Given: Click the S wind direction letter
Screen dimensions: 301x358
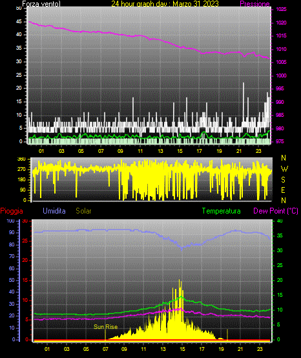Looking at the screenshot, I should coord(283,180).
